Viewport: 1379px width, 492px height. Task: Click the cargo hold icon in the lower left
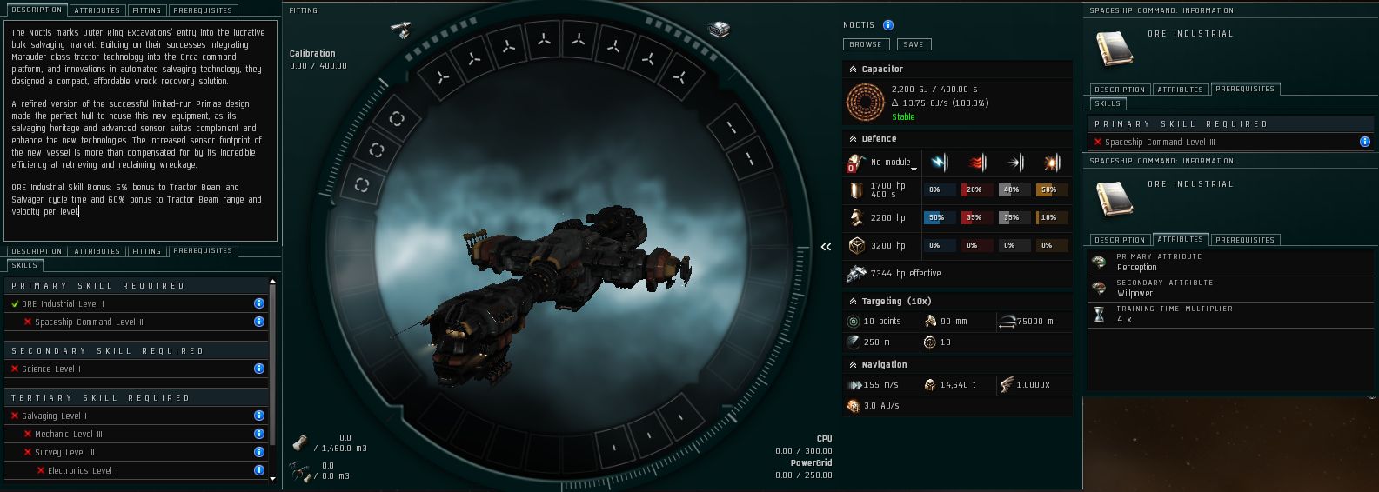301,442
